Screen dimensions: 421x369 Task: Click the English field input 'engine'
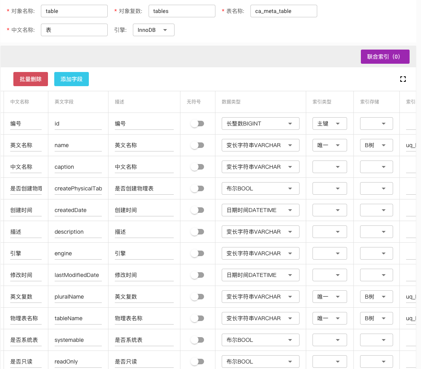(x=78, y=253)
